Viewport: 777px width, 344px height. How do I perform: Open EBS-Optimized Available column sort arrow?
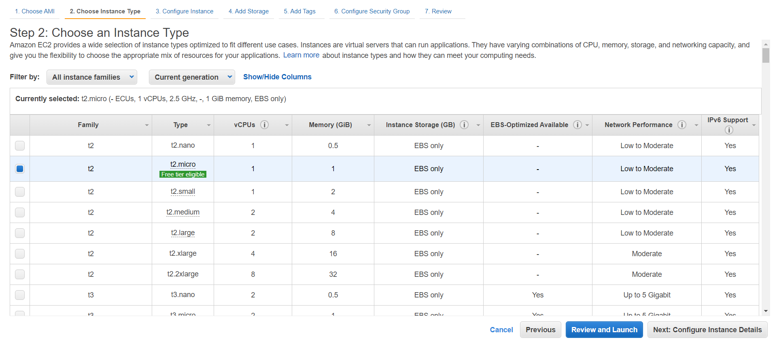pos(587,125)
